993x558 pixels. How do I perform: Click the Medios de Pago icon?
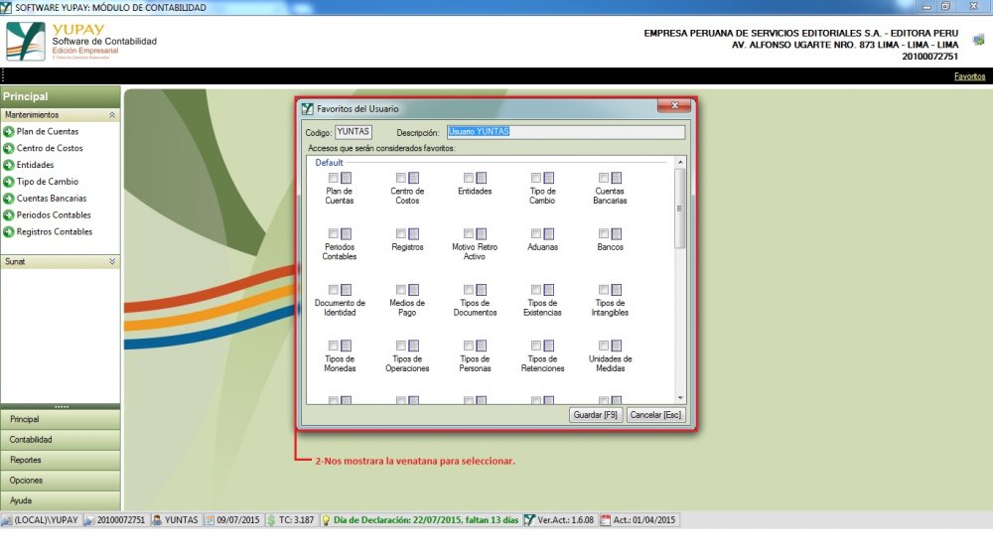[x=413, y=290]
